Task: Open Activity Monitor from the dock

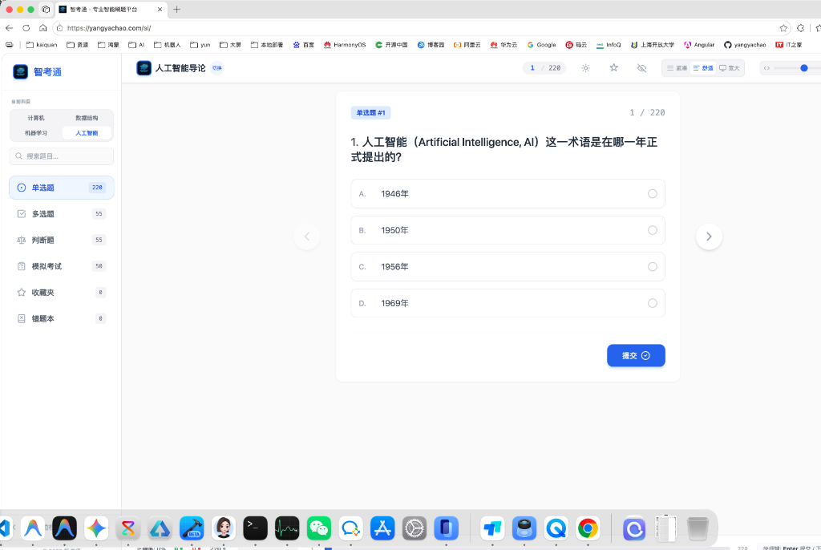Action: [287, 528]
